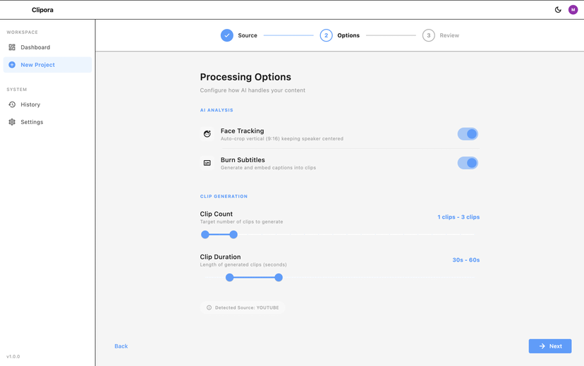Go to completed Source step
Viewport: 584px width, 366px height.
[x=227, y=35]
